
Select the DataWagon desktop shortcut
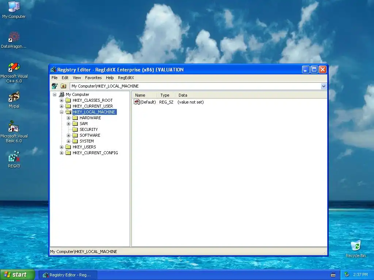[x=14, y=40]
